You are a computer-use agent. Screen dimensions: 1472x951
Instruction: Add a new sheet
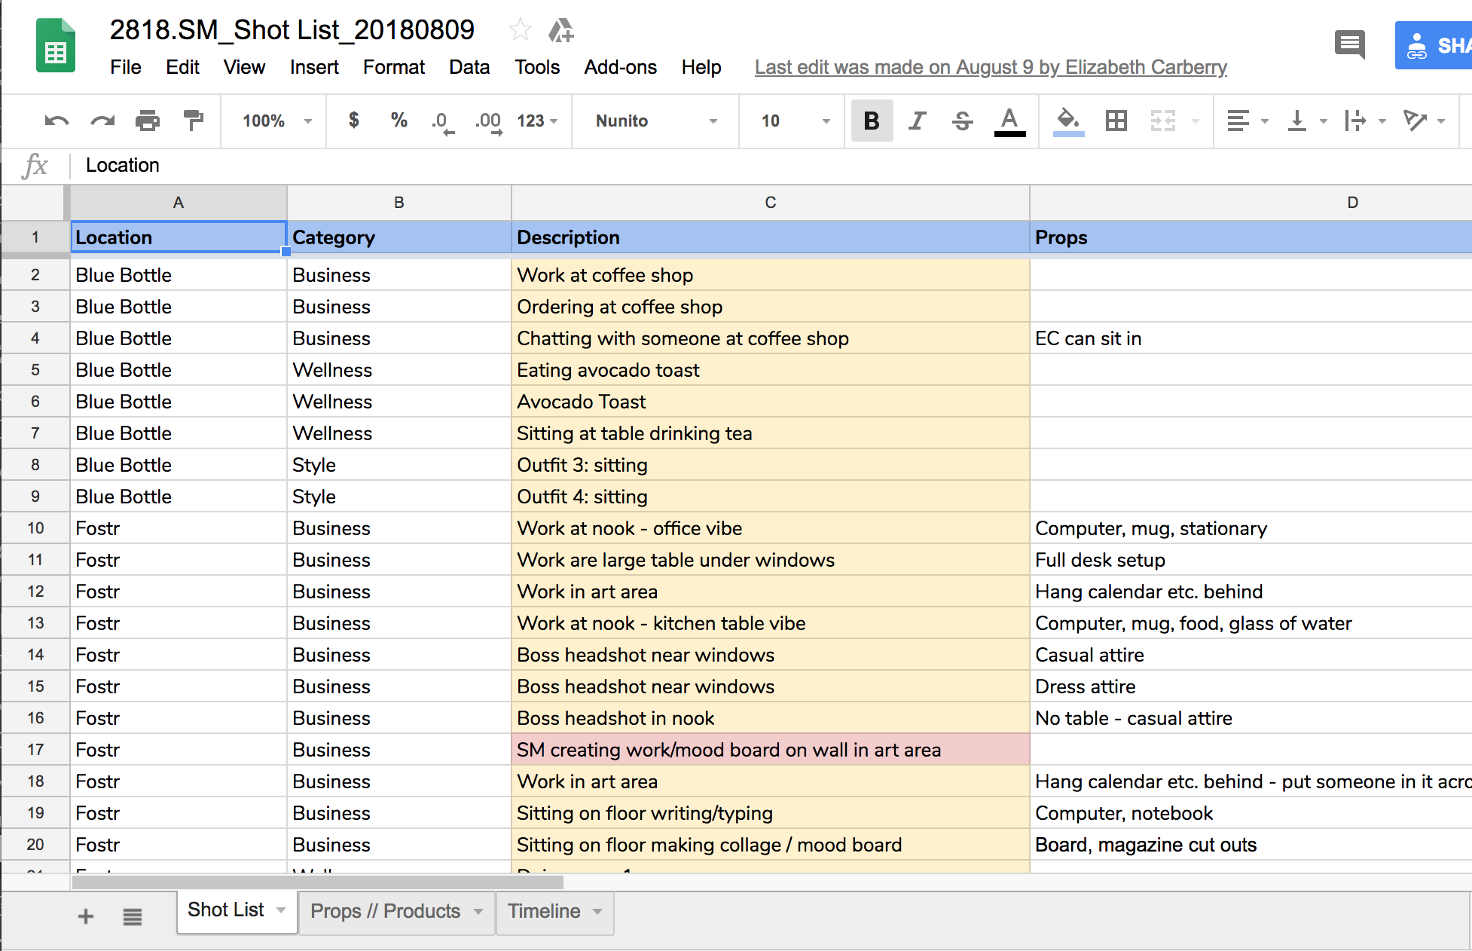click(86, 916)
